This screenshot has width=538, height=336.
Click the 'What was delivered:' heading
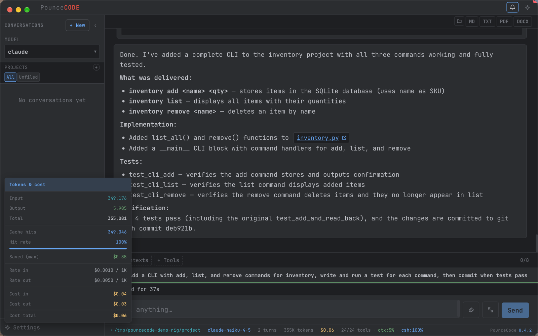pyautogui.click(x=156, y=78)
